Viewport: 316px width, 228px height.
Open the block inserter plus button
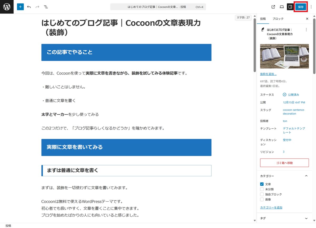(20, 7)
